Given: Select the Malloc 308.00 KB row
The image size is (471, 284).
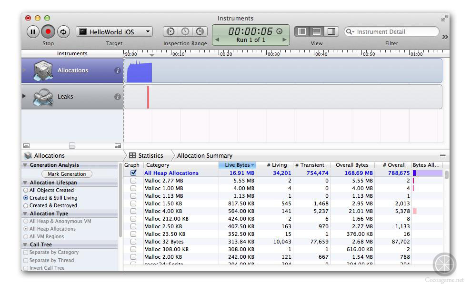Looking at the screenshot, I should tap(283, 249).
